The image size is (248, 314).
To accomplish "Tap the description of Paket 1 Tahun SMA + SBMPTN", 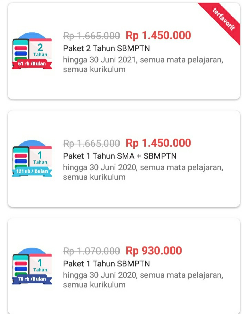I will [143, 172].
